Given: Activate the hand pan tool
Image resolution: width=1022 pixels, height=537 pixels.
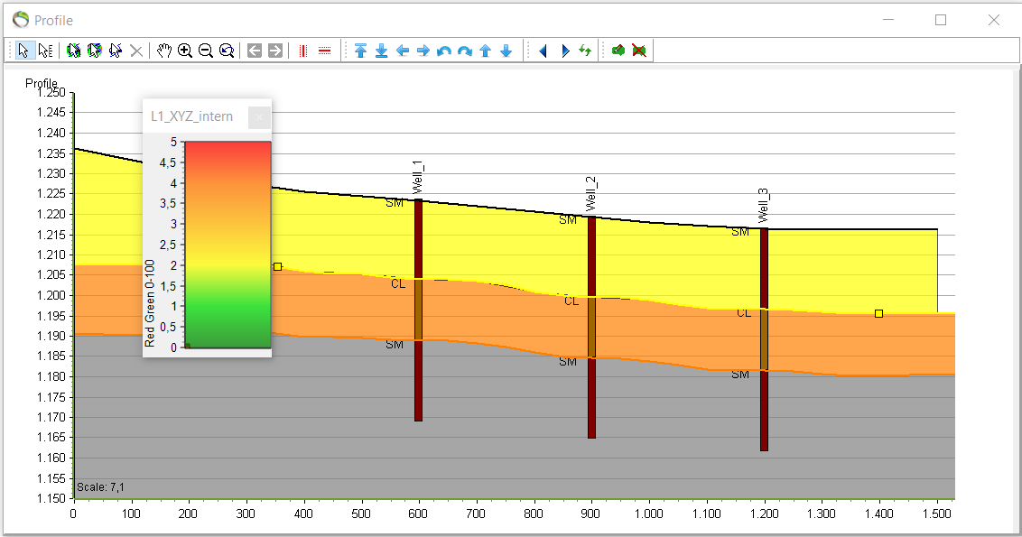Looking at the screenshot, I should [x=164, y=51].
